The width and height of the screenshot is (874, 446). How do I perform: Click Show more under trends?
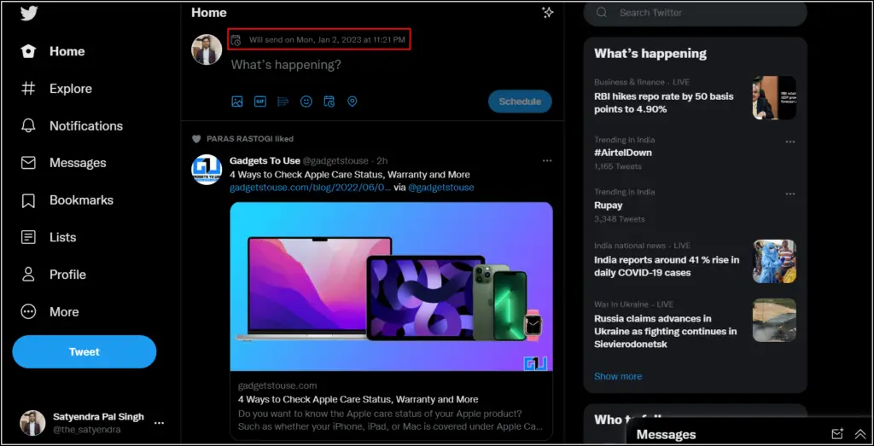(x=618, y=376)
